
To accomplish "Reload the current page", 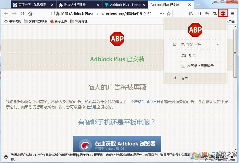I will [22, 14].
